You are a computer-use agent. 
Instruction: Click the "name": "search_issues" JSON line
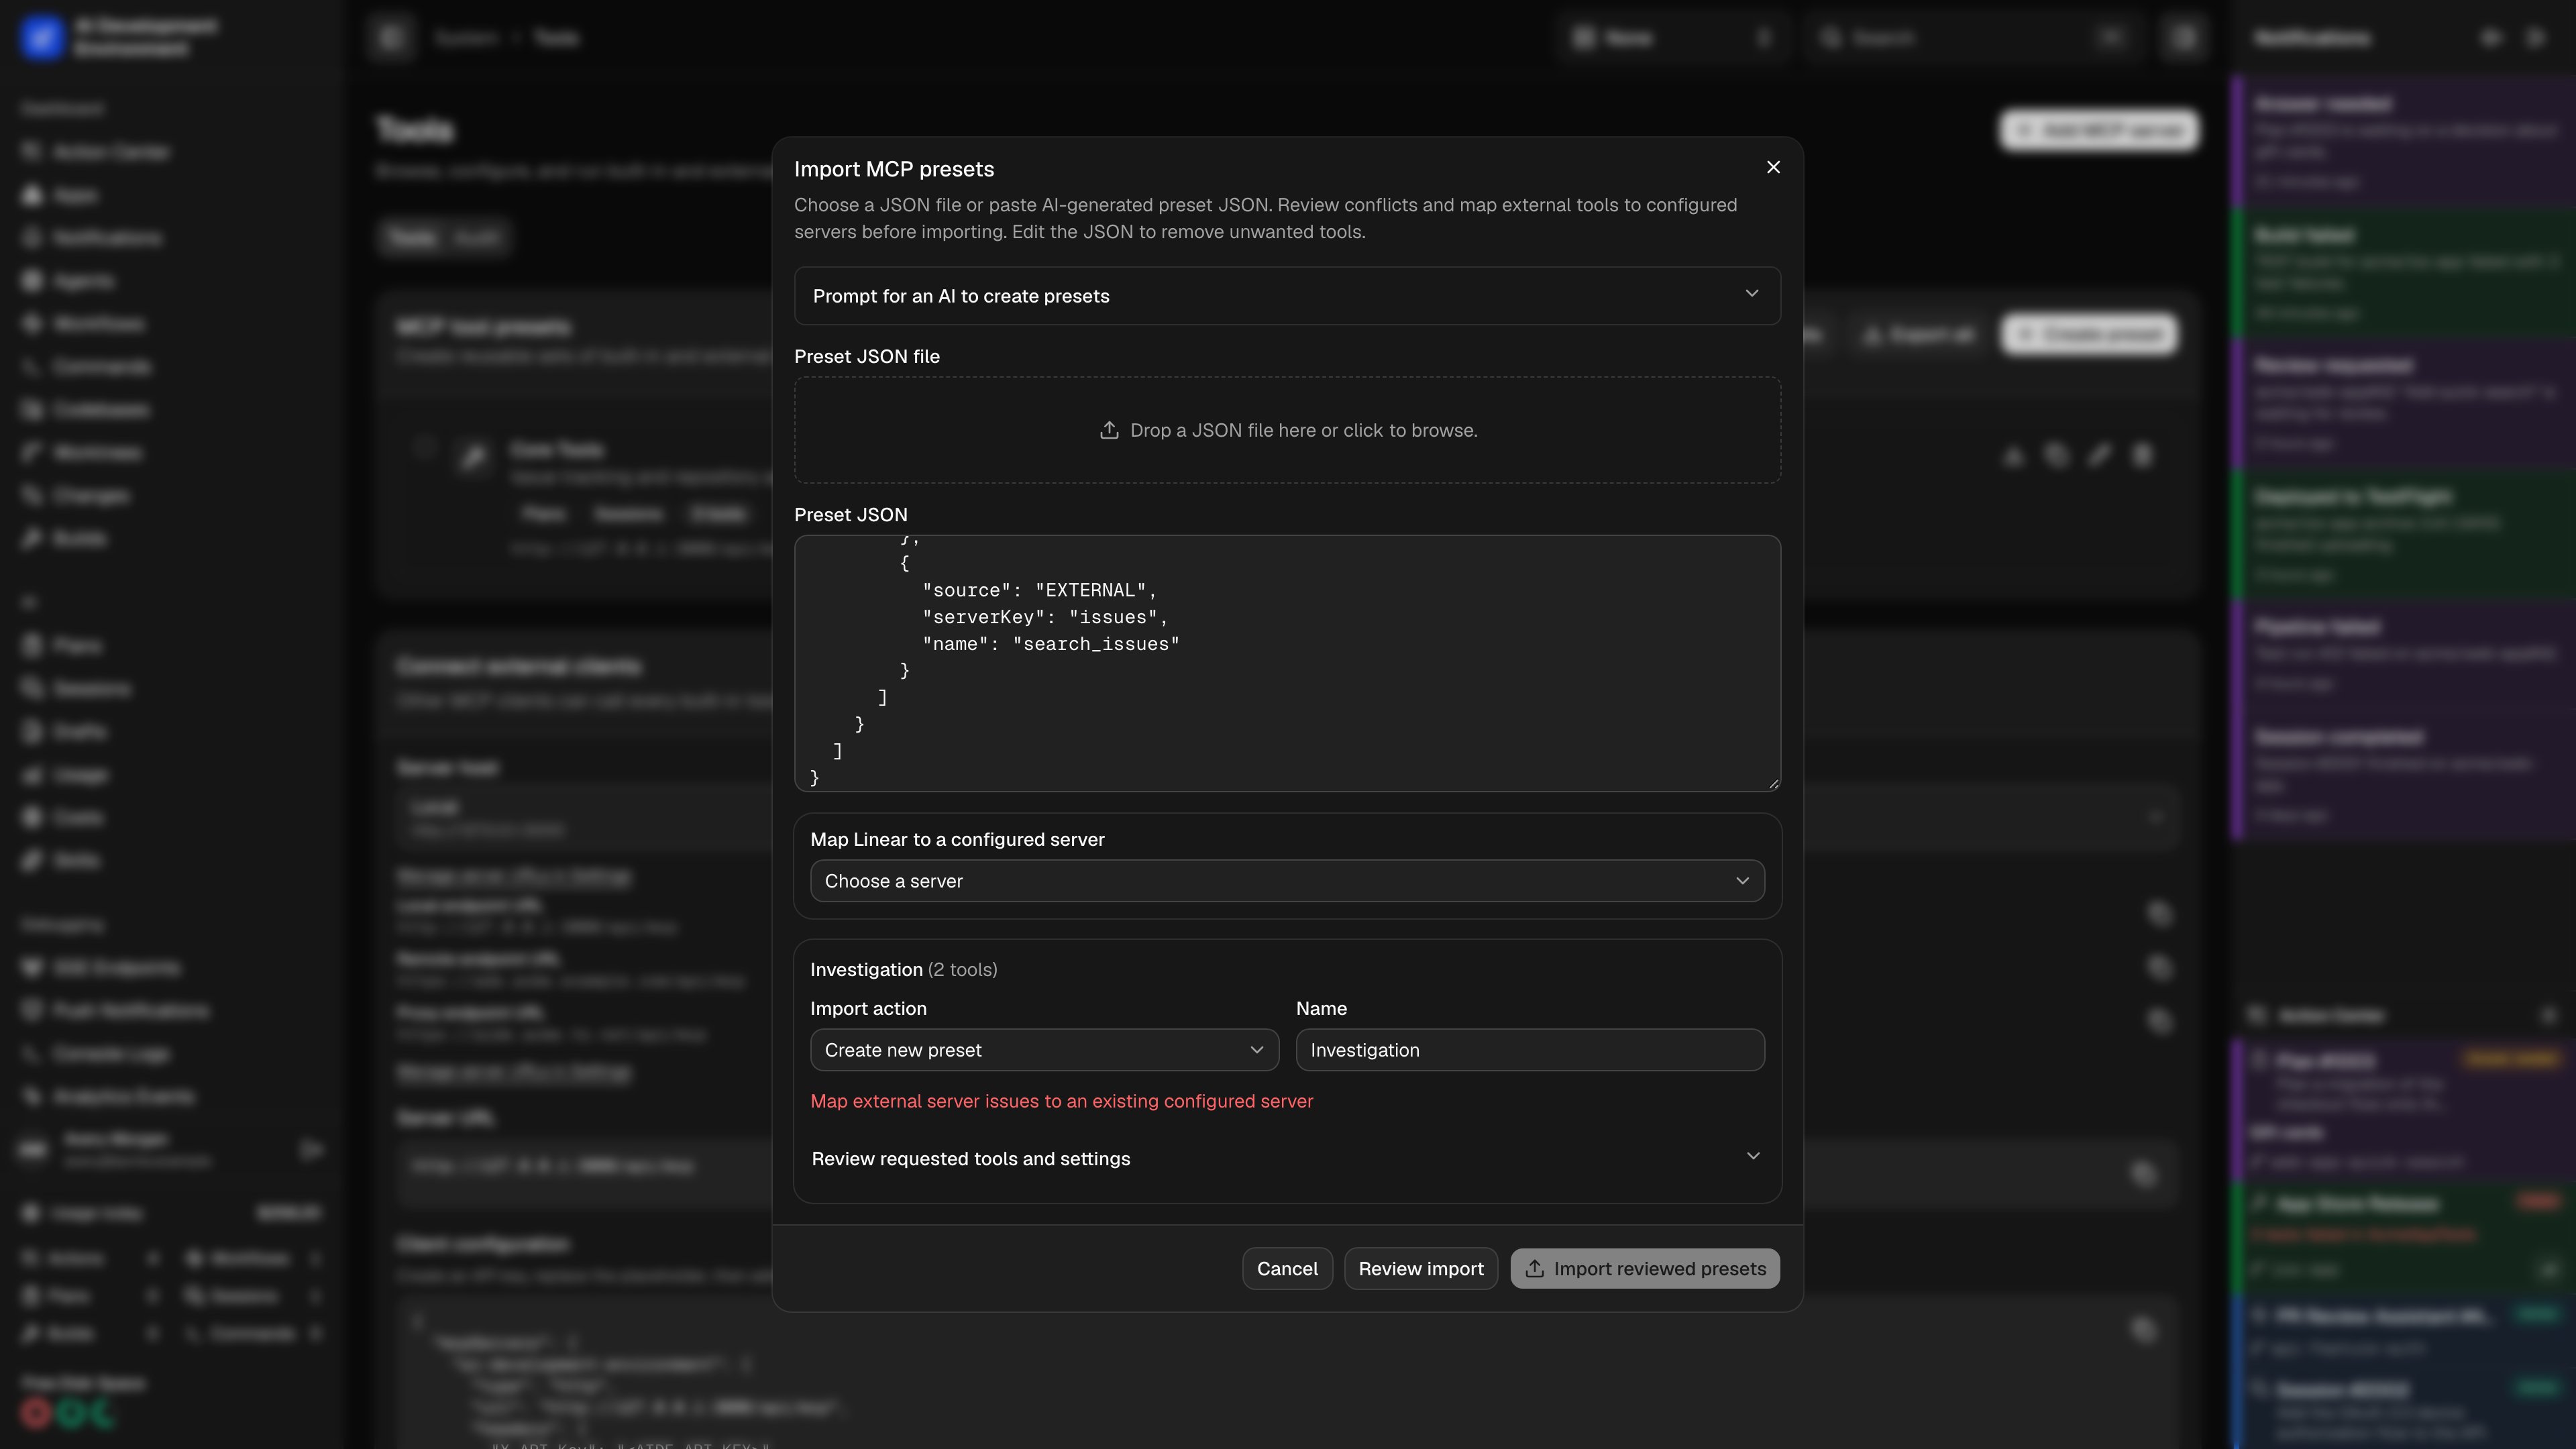[1051, 644]
